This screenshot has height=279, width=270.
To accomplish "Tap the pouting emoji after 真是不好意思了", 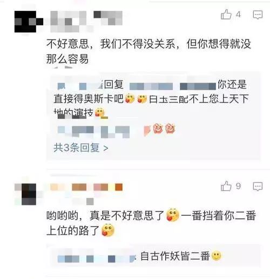I will [x=173, y=215].
